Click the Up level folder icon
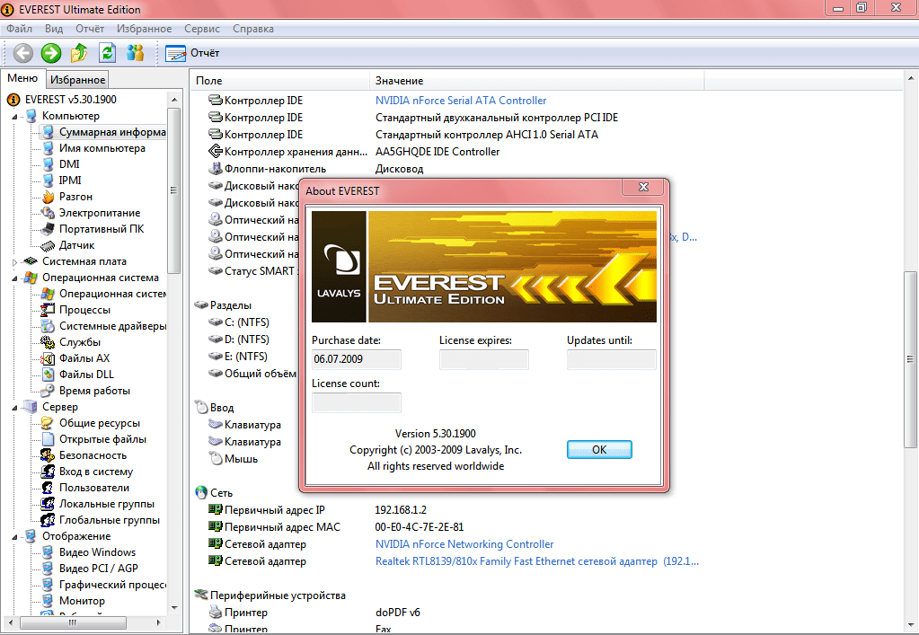The width and height of the screenshot is (919, 635). pyautogui.click(x=79, y=53)
